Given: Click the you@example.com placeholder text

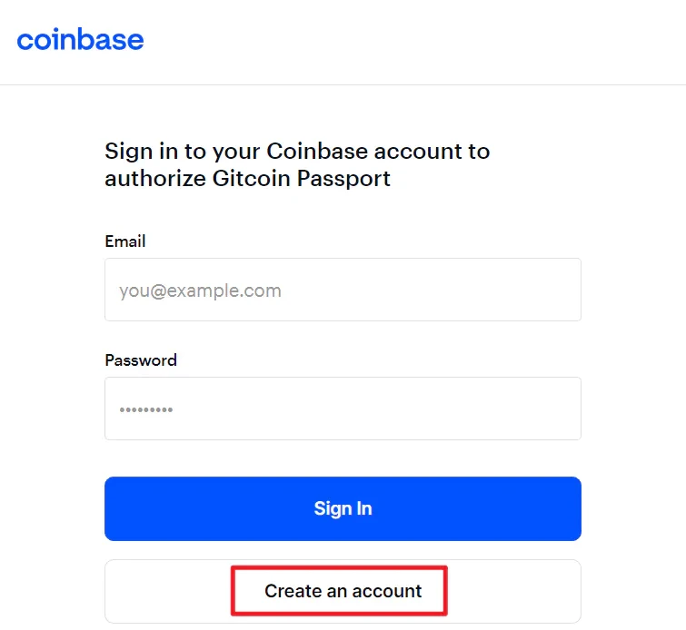Looking at the screenshot, I should click(200, 291).
